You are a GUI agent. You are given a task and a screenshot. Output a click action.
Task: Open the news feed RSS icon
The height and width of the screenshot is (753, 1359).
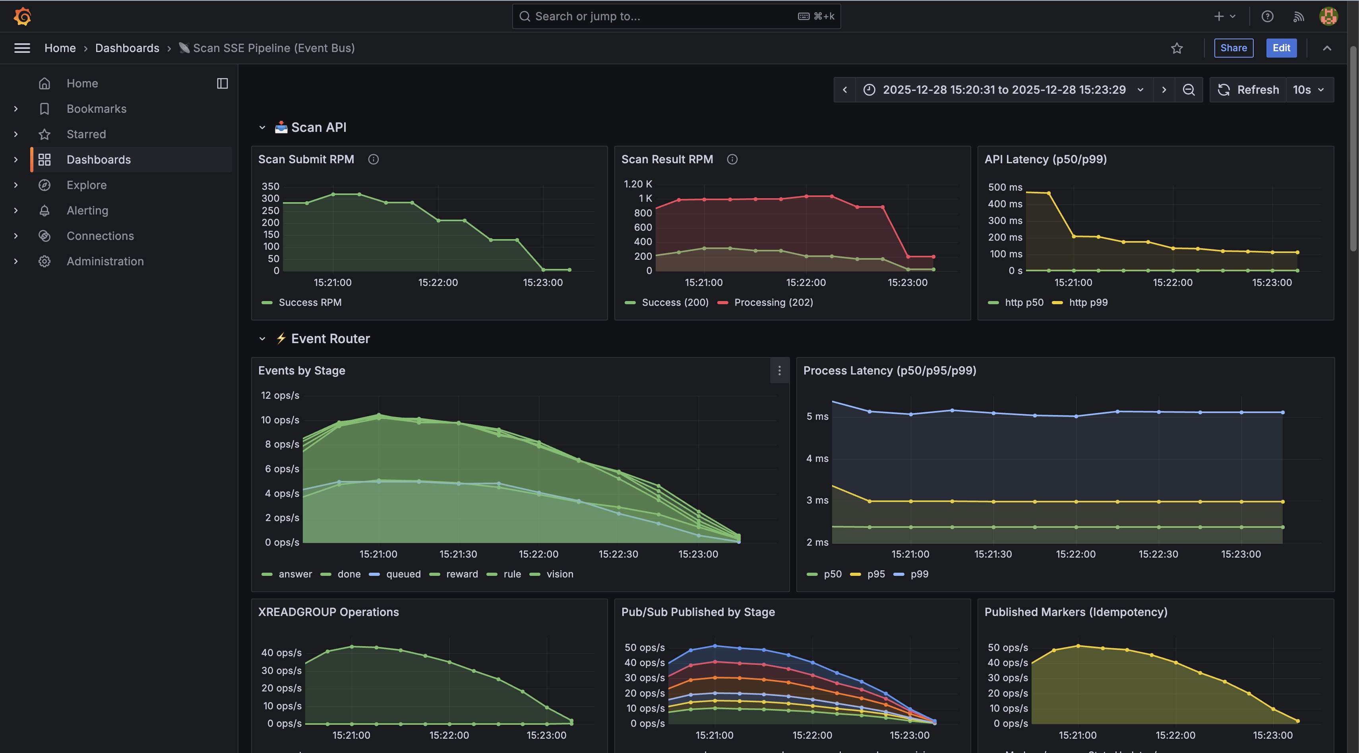1298,16
